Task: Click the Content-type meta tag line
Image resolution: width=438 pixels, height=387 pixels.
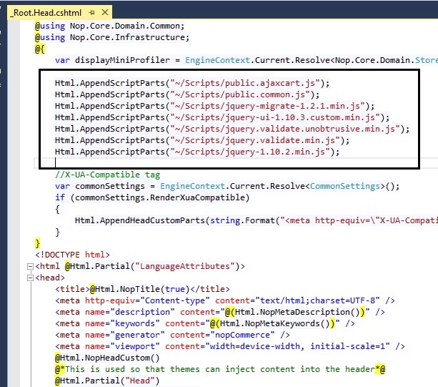Action: (225, 300)
